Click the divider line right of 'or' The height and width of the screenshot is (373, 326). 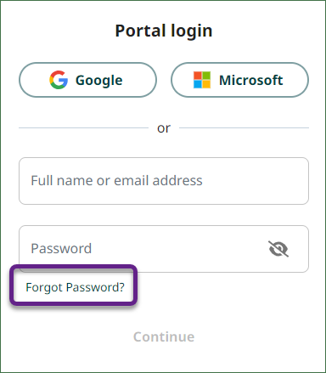coord(244,127)
